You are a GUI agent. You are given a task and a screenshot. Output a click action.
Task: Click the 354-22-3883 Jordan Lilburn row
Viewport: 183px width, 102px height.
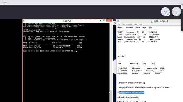point(138,73)
